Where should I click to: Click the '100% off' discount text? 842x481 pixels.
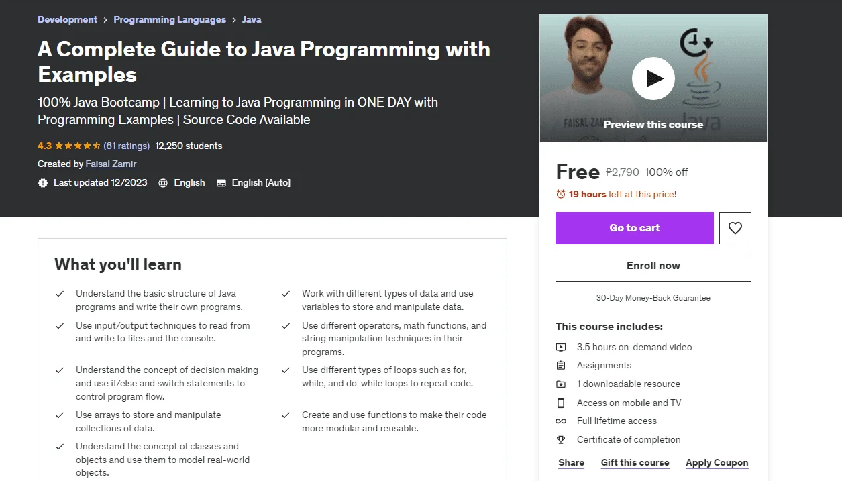[666, 172]
